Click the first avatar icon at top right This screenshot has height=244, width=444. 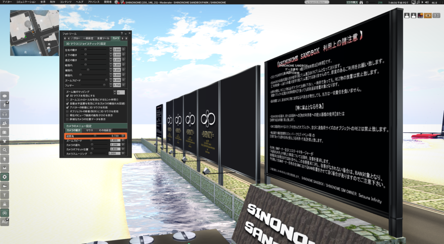click(407, 16)
